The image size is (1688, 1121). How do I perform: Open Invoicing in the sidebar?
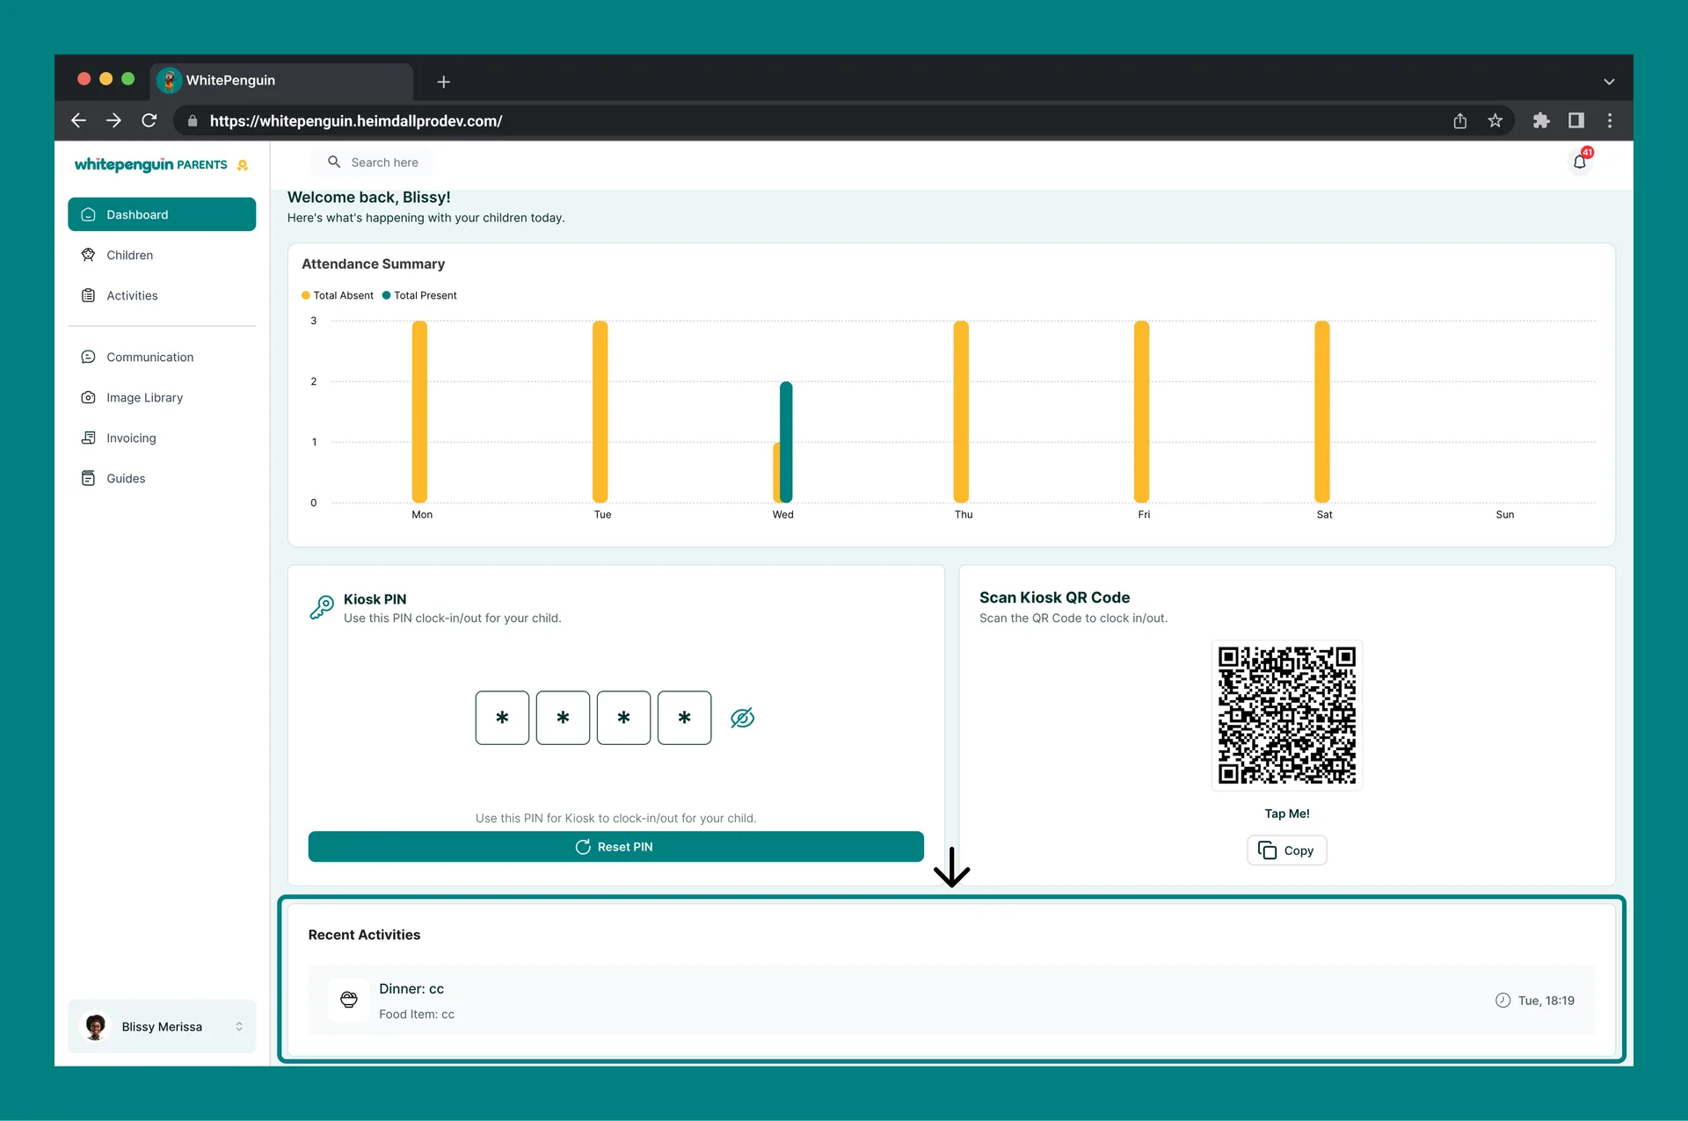pyautogui.click(x=162, y=438)
